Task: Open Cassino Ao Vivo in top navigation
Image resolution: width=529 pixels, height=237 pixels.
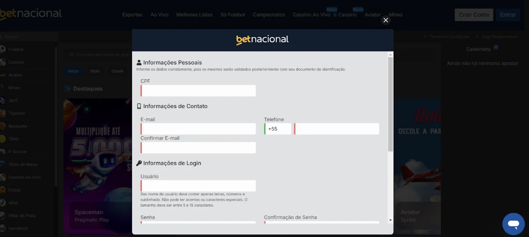Action: [x=312, y=15]
